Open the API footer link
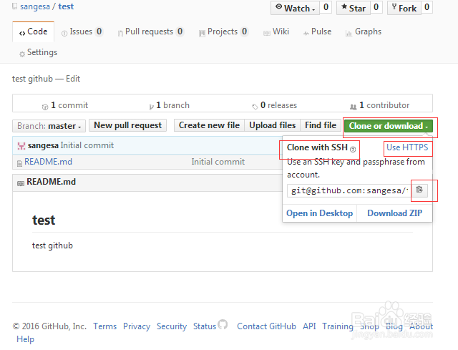Viewport: 458px width, 350px height. 309,326
